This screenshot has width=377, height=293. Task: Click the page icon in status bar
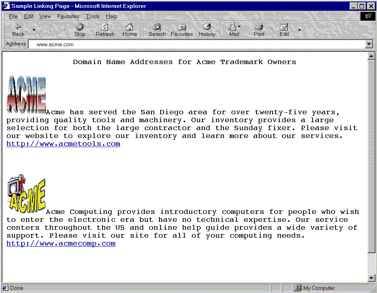[5, 288]
